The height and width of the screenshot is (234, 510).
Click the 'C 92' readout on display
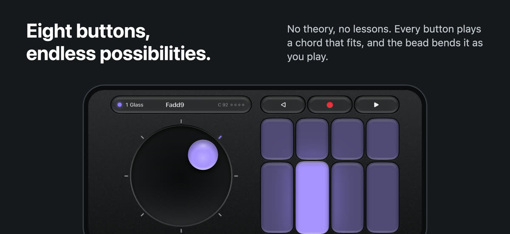coord(223,105)
